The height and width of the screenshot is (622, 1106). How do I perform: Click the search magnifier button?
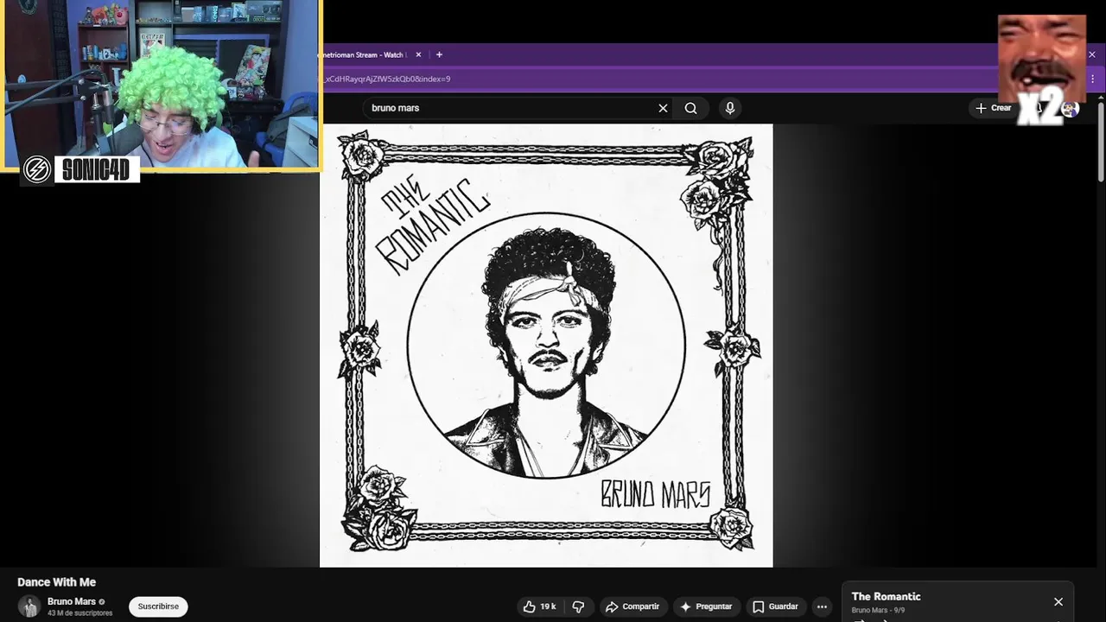pyautogui.click(x=690, y=108)
